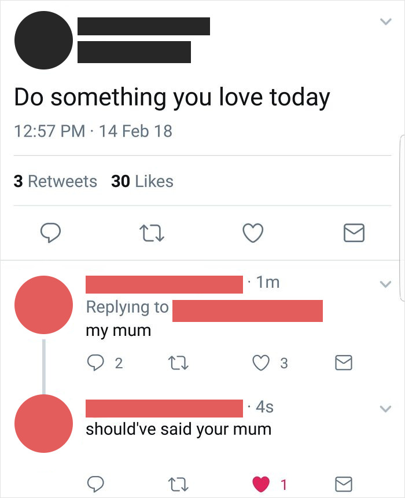Viewport: 405px width, 498px height.
Task: Share the main tweet via Direct Message
Action: 354,233
